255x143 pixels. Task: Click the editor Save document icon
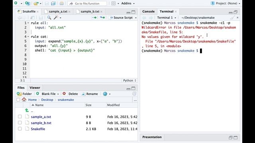(41, 17)
